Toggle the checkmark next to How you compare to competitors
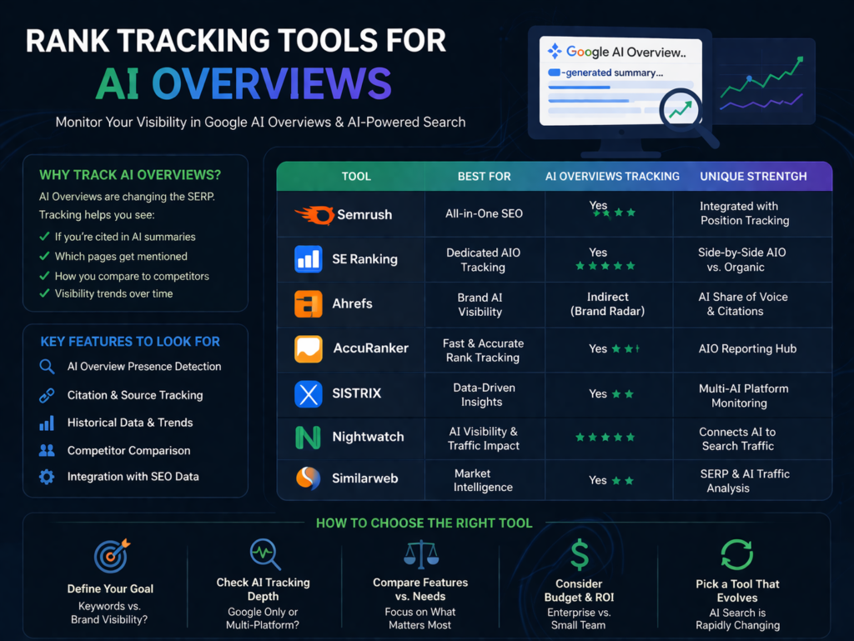The height and width of the screenshot is (641, 854). [46, 276]
